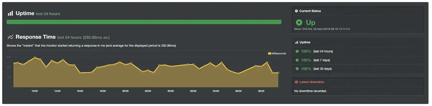Click the green badge beside last 7 days
Screen dimensions: 432x106
297,60
